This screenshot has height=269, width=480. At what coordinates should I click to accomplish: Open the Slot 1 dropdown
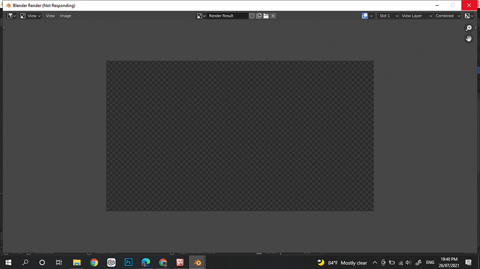(x=388, y=16)
